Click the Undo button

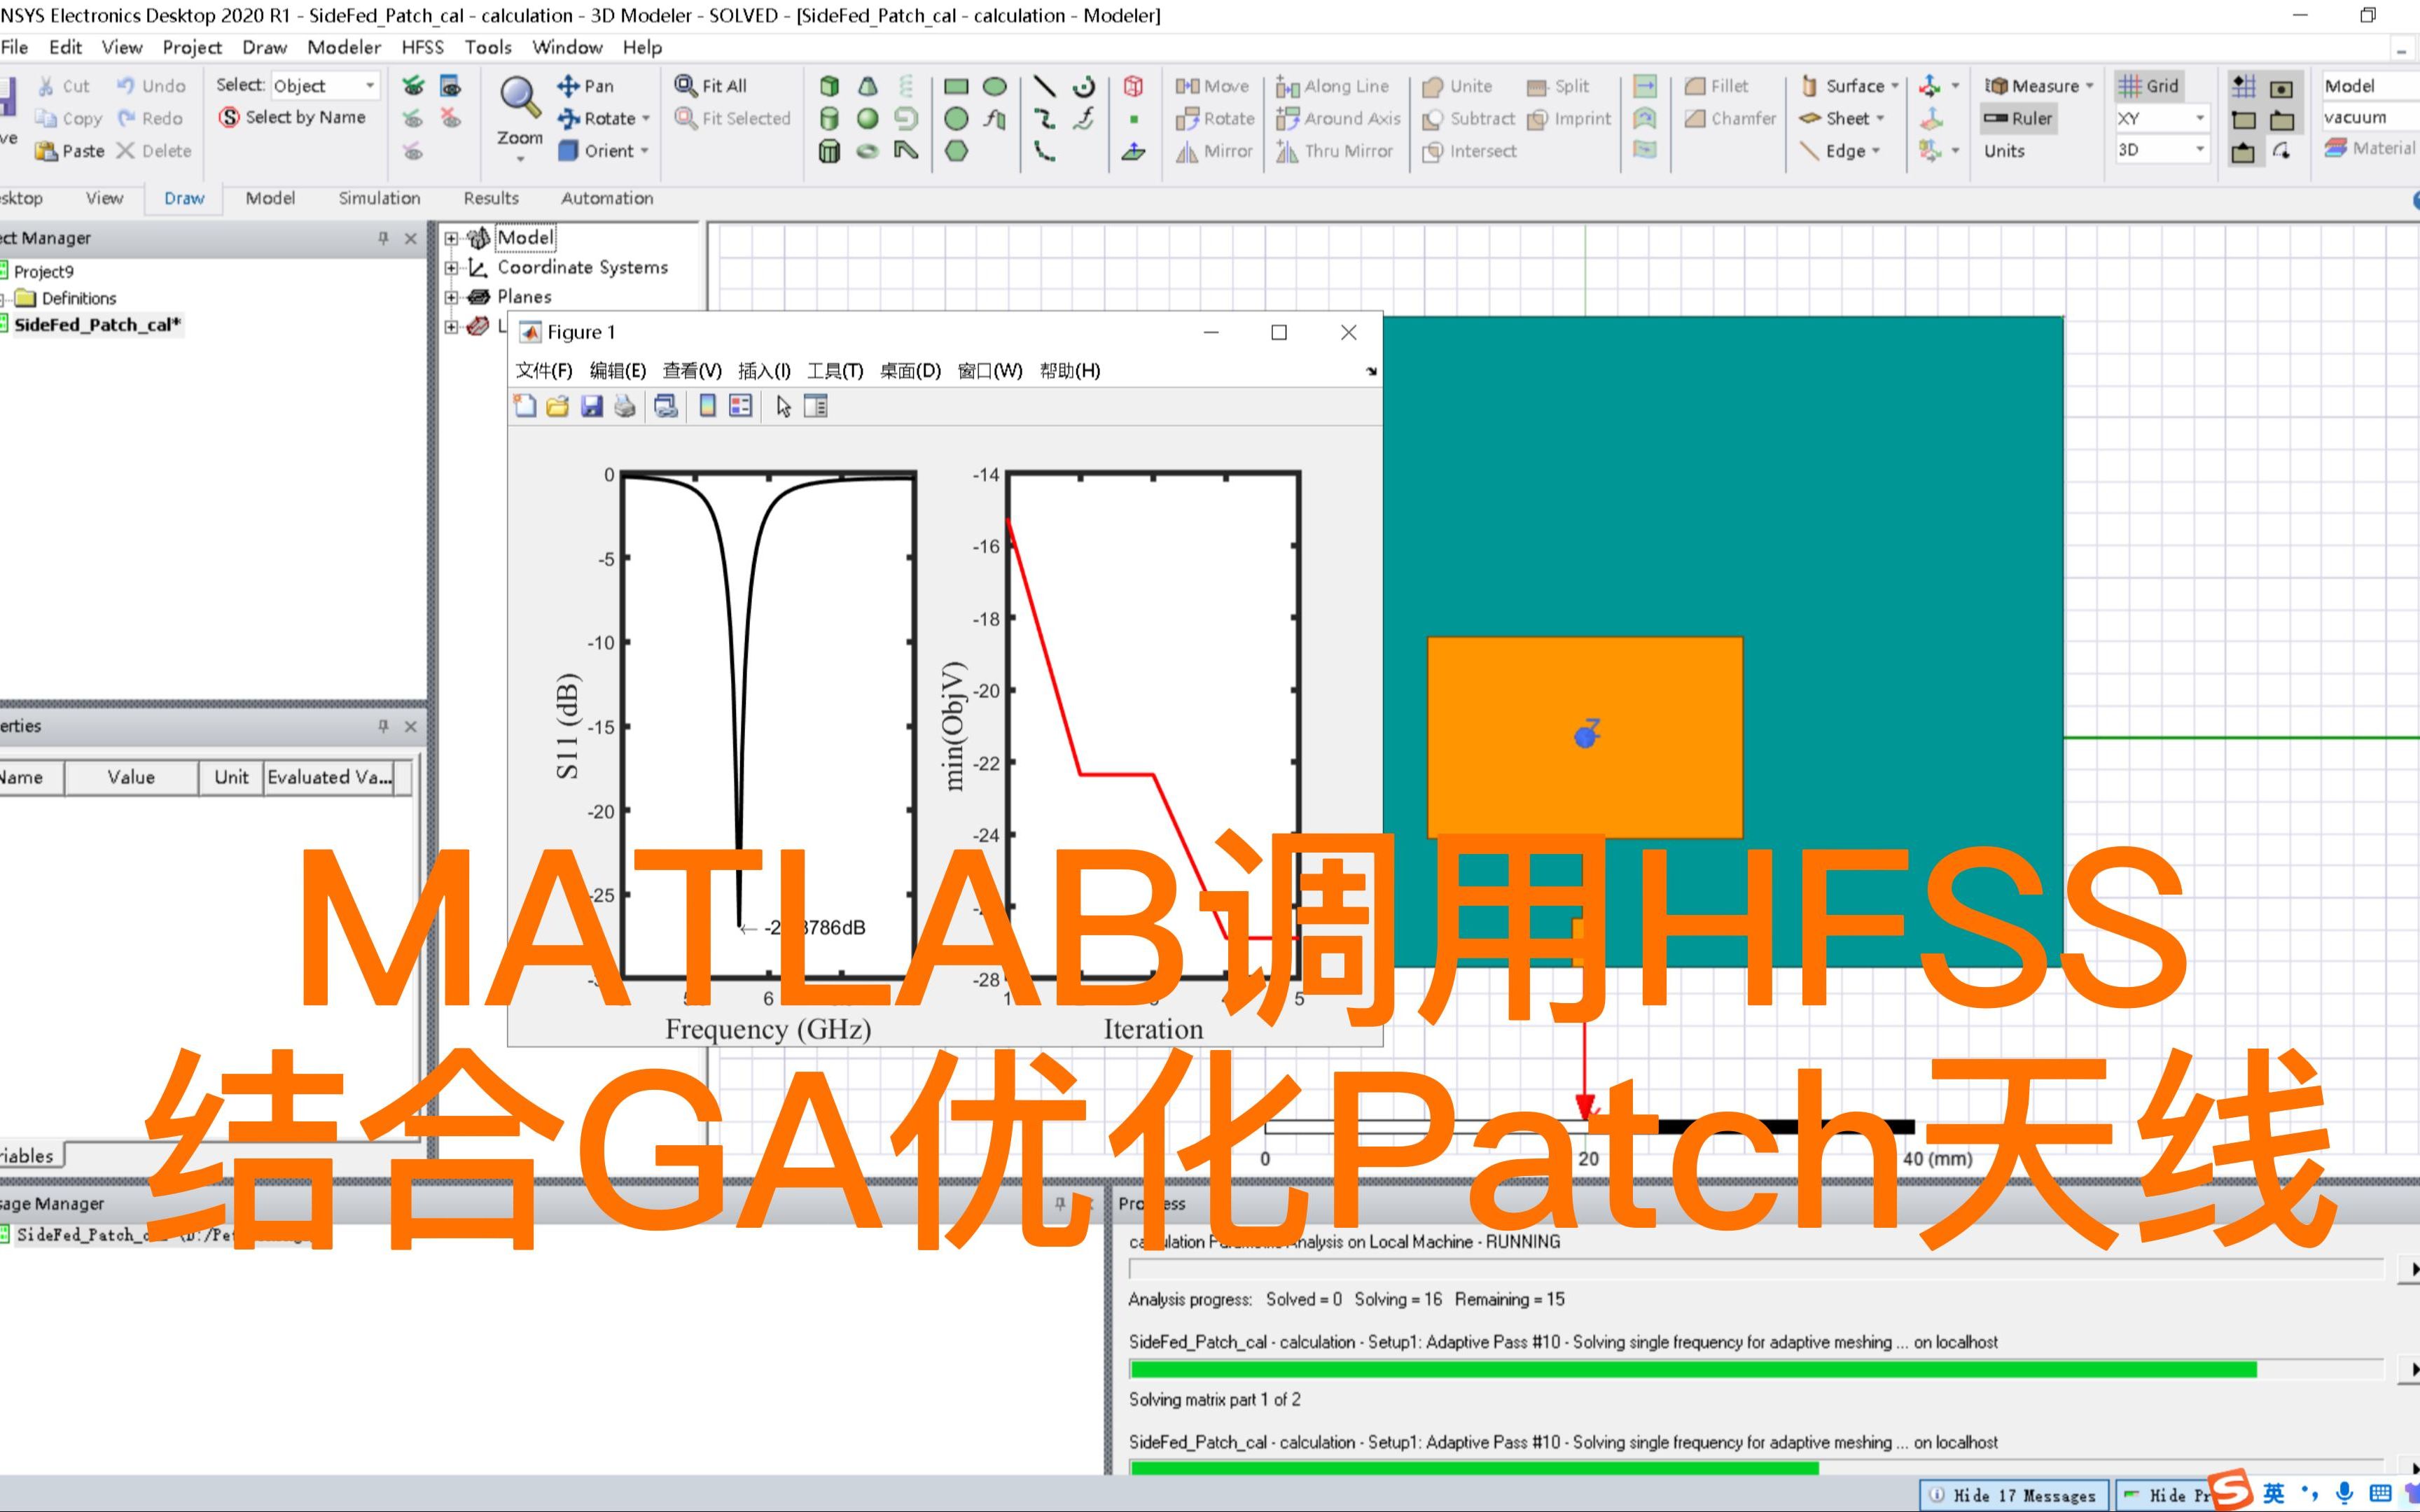[151, 86]
